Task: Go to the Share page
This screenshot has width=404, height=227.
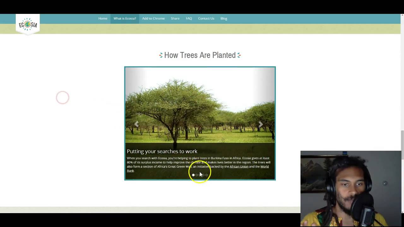Action: (x=175, y=19)
